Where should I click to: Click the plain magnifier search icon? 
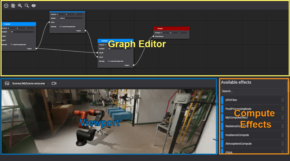point(27,6)
